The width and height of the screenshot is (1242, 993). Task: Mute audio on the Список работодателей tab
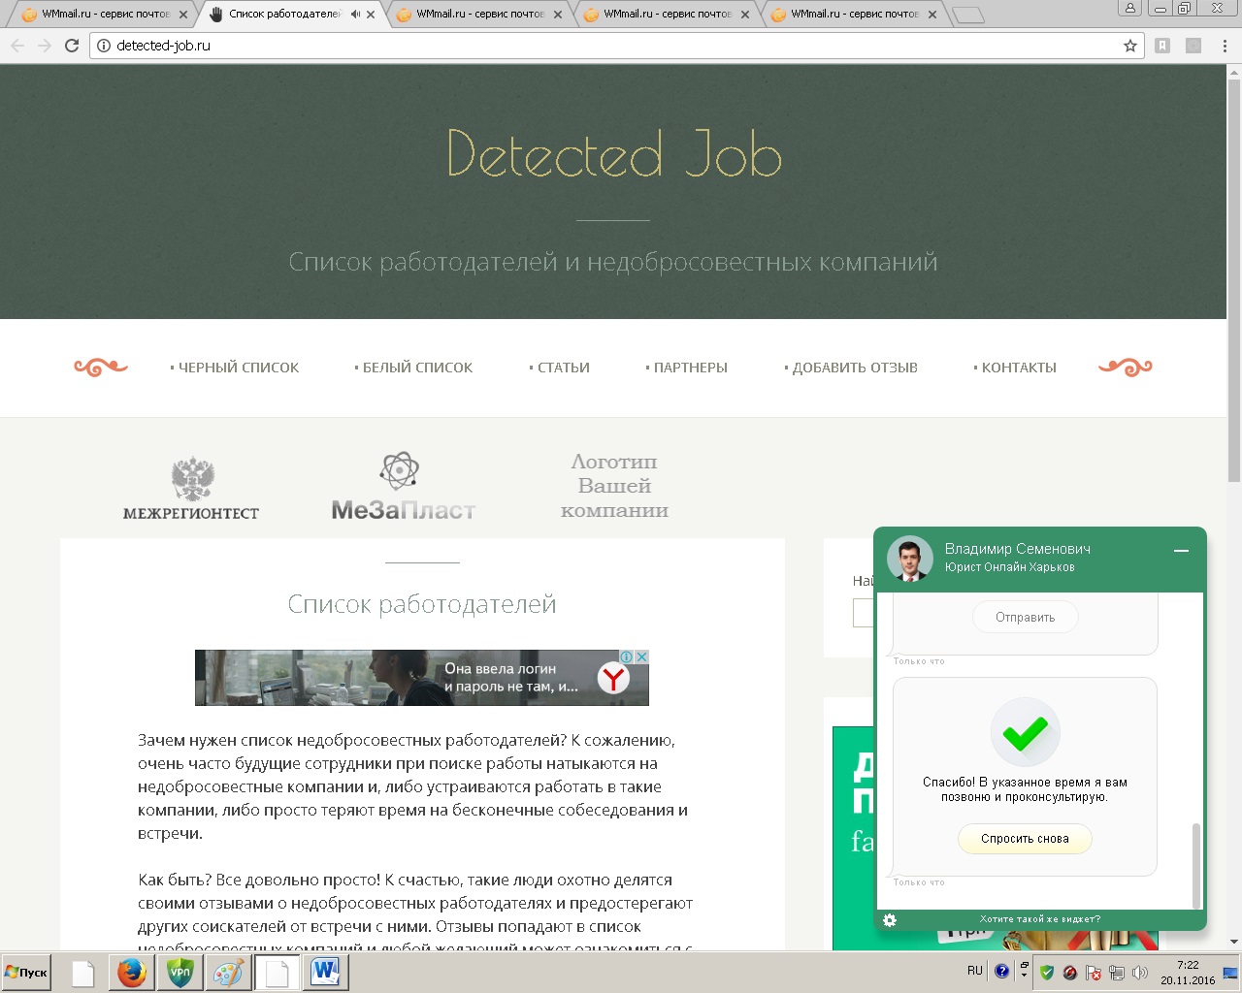tap(355, 15)
